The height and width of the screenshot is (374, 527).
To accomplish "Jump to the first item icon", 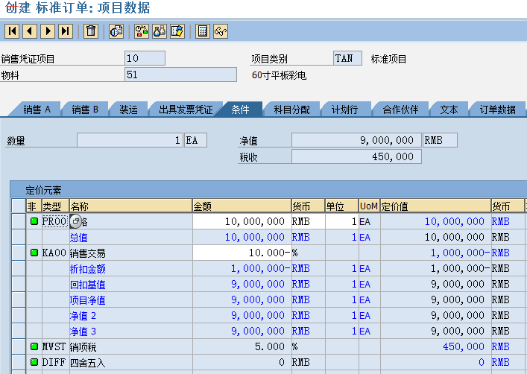I will (12, 31).
